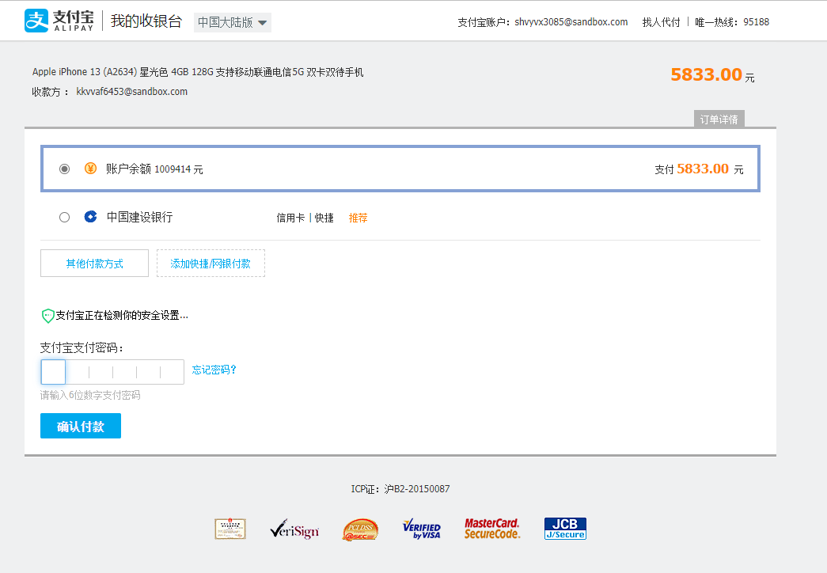Click the ICP证 沪B2-20150087 text
827x573 pixels.
pos(400,489)
